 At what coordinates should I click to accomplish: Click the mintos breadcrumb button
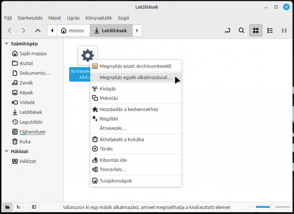(73, 31)
